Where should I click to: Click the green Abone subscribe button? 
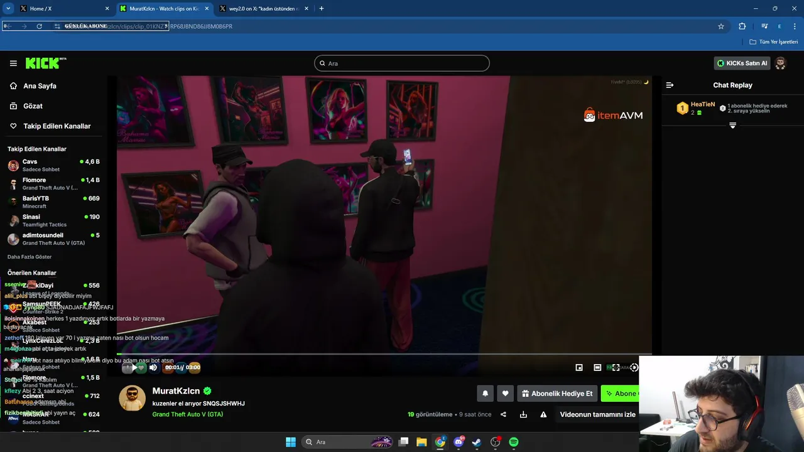click(x=621, y=394)
